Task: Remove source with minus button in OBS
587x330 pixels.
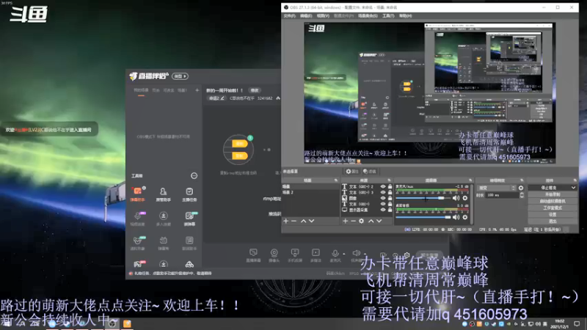Action: click(353, 221)
